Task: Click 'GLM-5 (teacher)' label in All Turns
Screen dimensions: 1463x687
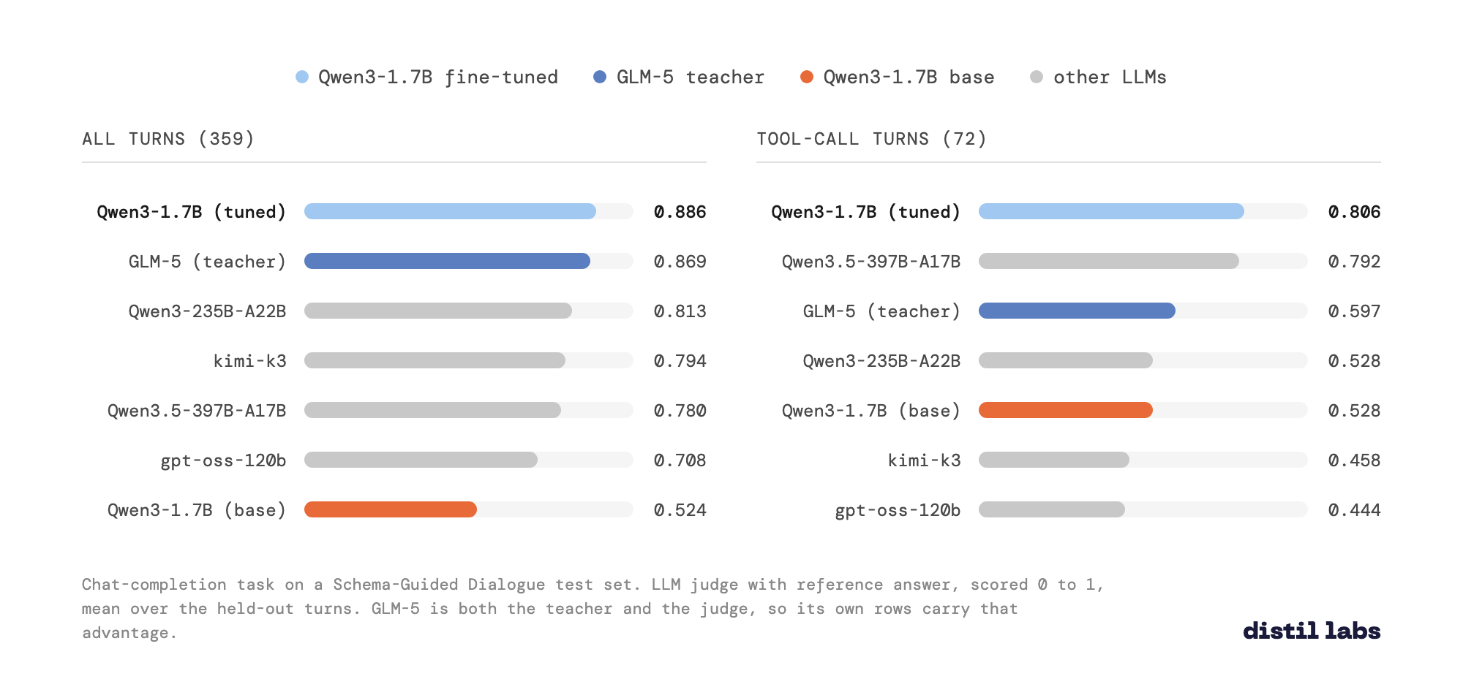Action: [208, 262]
